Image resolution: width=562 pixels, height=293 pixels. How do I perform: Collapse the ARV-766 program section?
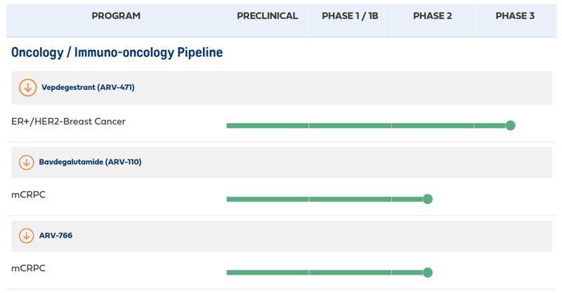pos(56,235)
